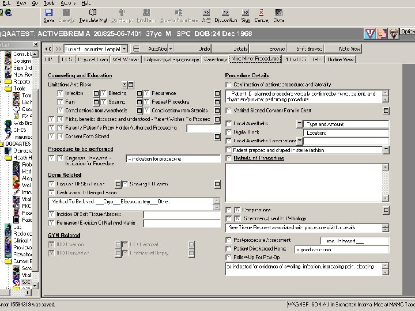The height and width of the screenshot is (311, 415).
Task: Open the encounter template dropdown
Action: pos(124,49)
